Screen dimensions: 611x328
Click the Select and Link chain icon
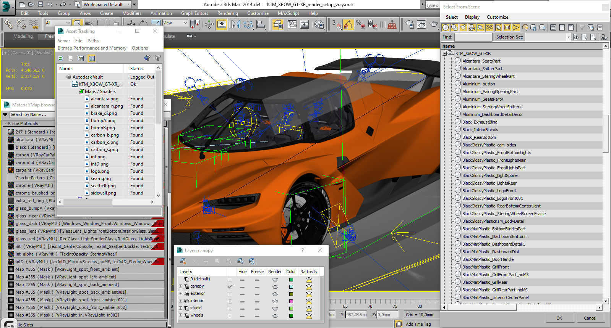[x=9, y=24]
